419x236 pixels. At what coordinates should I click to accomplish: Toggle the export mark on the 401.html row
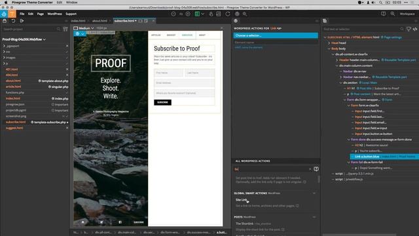(x=67, y=69)
